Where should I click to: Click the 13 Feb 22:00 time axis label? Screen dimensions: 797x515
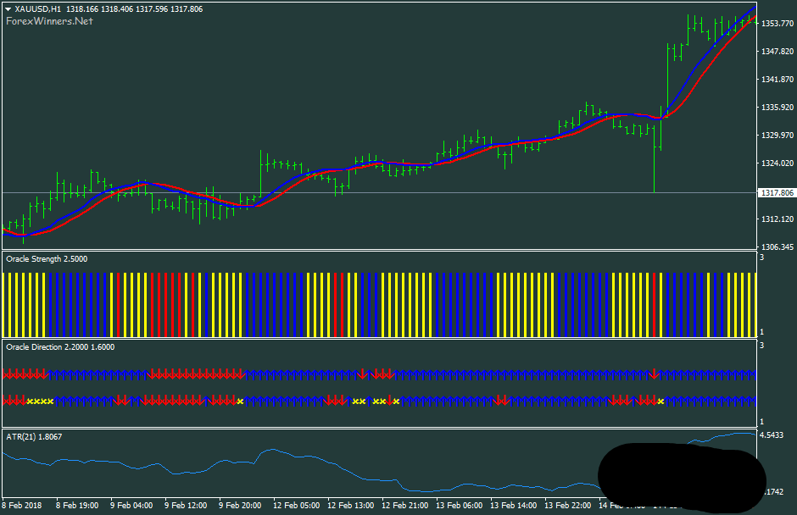click(571, 506)
